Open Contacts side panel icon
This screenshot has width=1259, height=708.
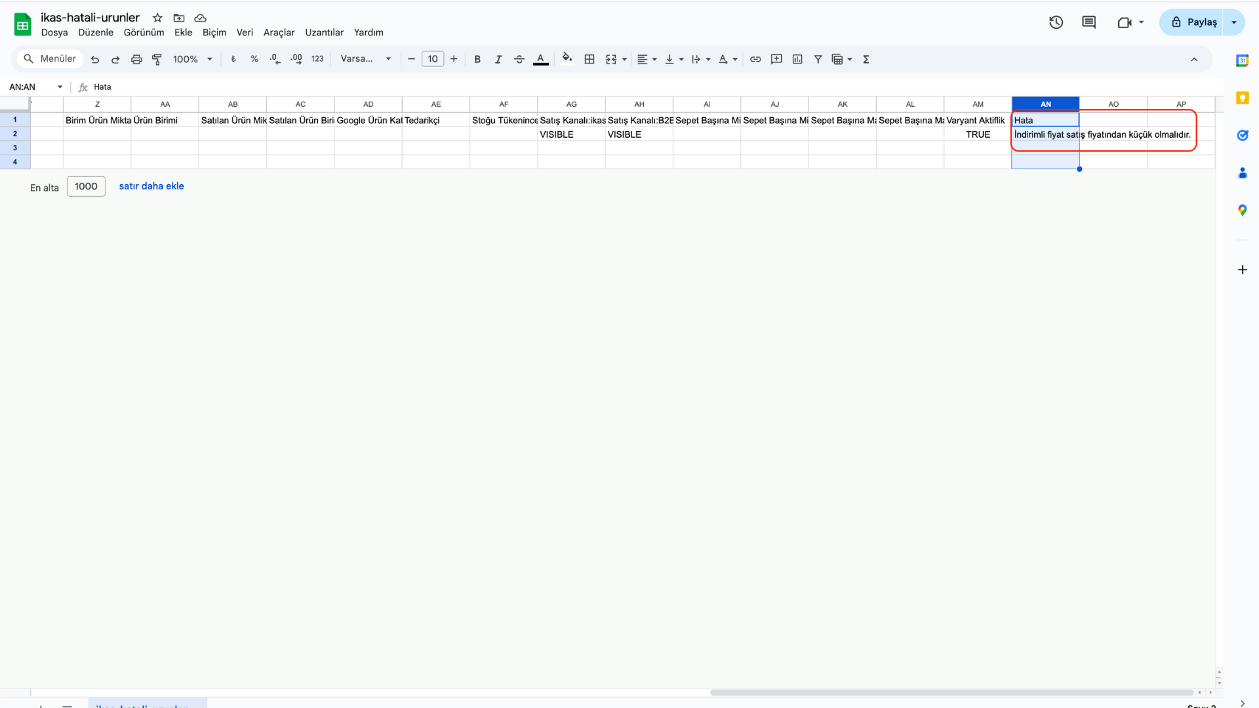click(1242, 173)
